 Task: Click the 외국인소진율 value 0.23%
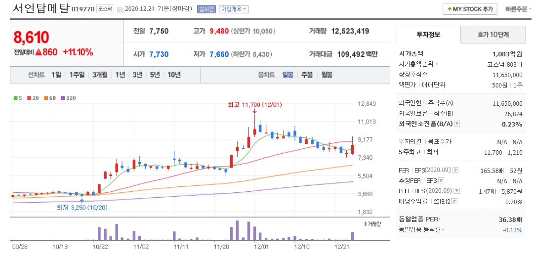click(512, 124)
